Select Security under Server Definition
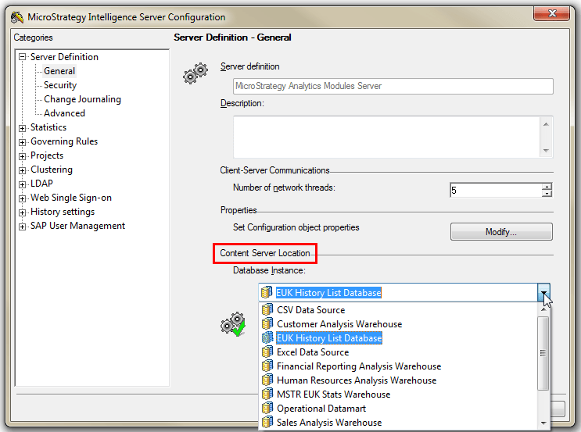The width and height of the screenshot is (581, 432). coord(60,85)
